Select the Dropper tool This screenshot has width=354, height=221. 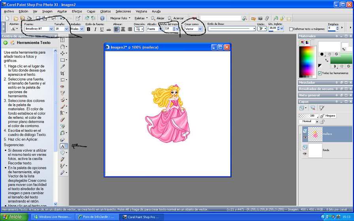pos(62,67)
